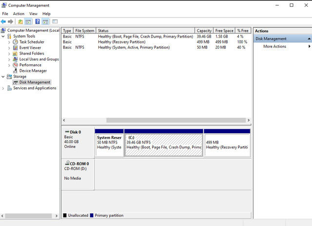Image resolution: width=312 pixels, height=226 pixels.
Task: Toggle Show/Hide Action Pane toolbar icon
Action: (x=45, y=21)
